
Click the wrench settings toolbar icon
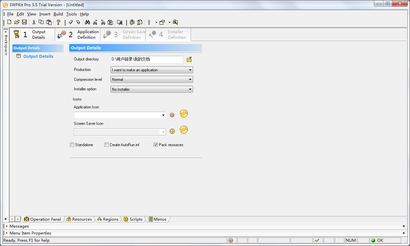point(140,22)
